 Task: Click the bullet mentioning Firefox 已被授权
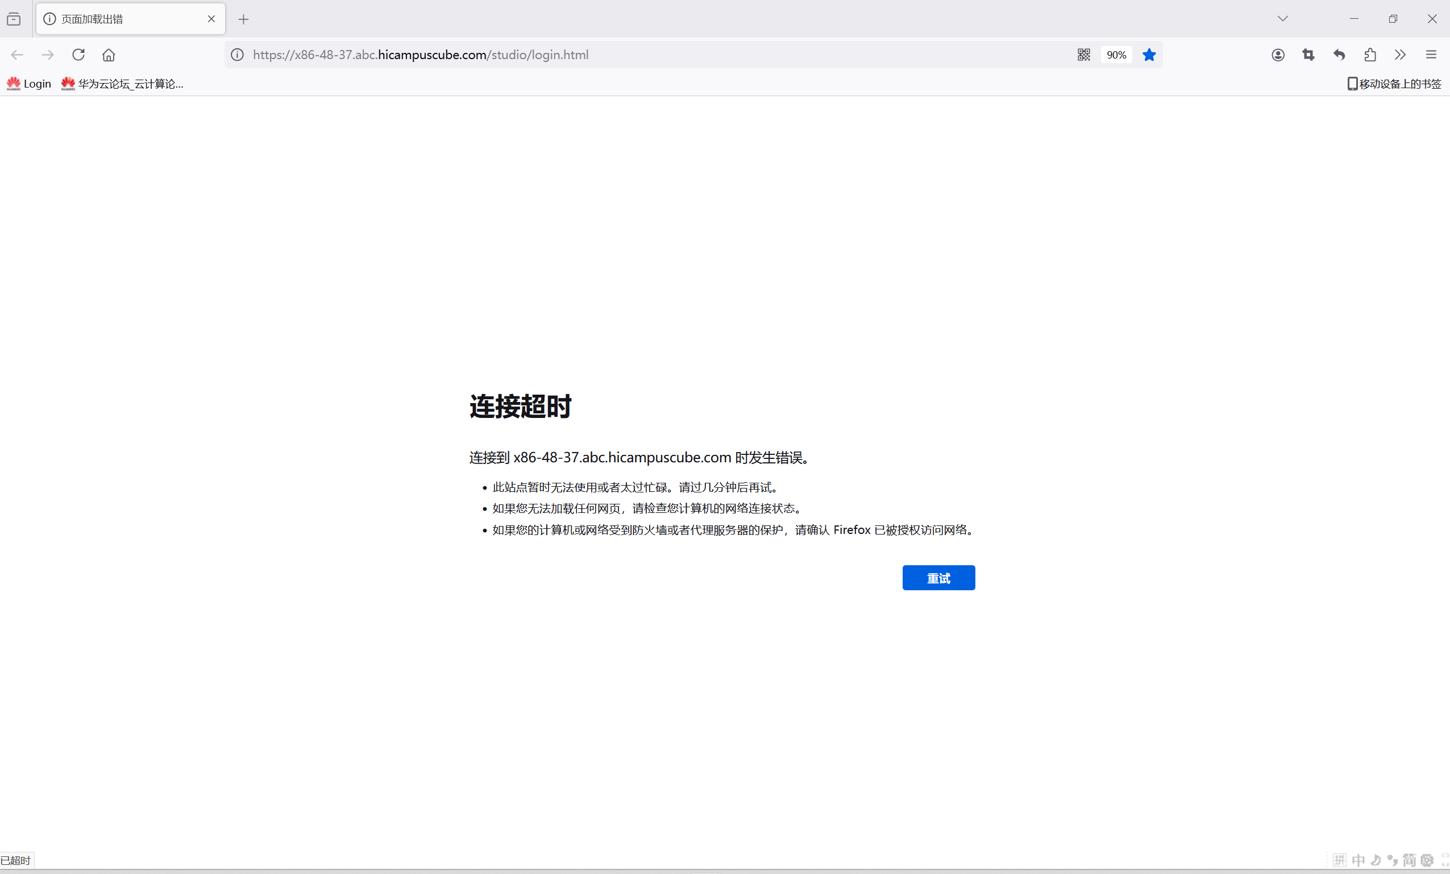[x=734, y=530]
